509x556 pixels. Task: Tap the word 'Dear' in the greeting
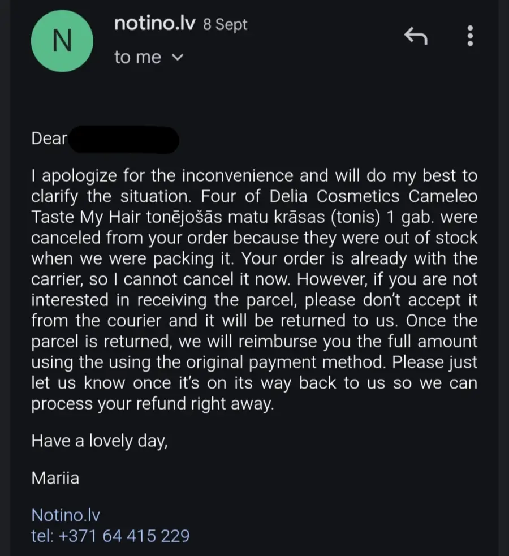click(49, 138)
